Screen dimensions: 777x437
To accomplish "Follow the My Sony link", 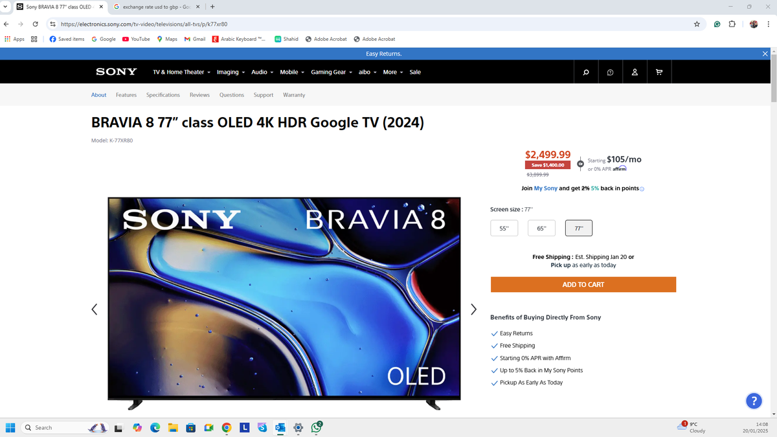I will pos(545,188).
